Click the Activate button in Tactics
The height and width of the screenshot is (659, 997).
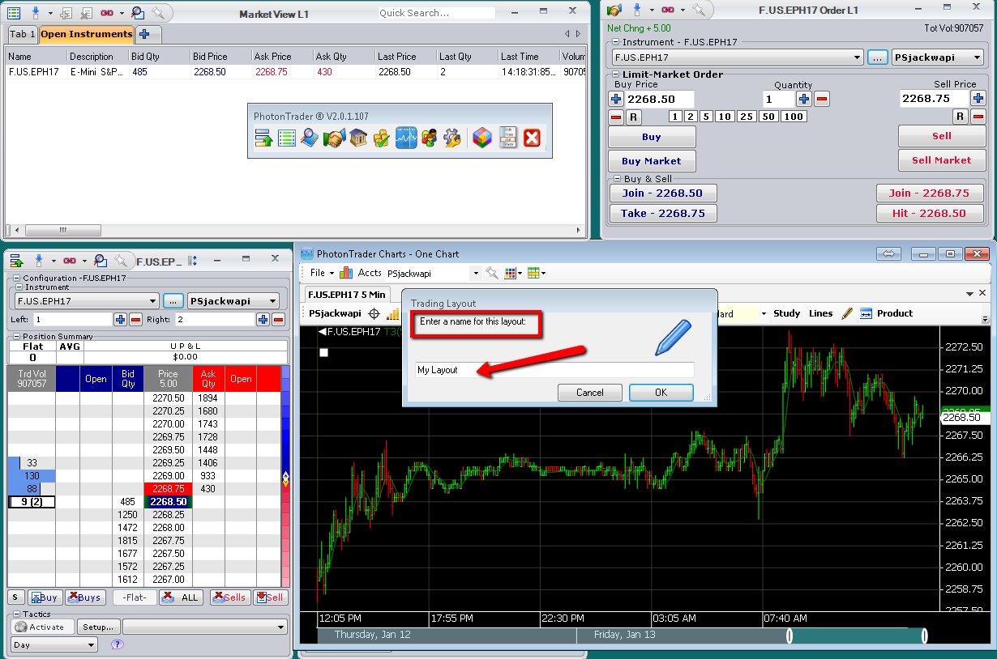point(43,627)
